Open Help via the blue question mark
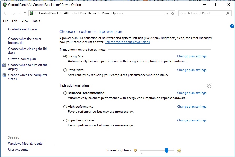Image resolution: width=235 pixels, height=157 pixels. pos(232,26)
